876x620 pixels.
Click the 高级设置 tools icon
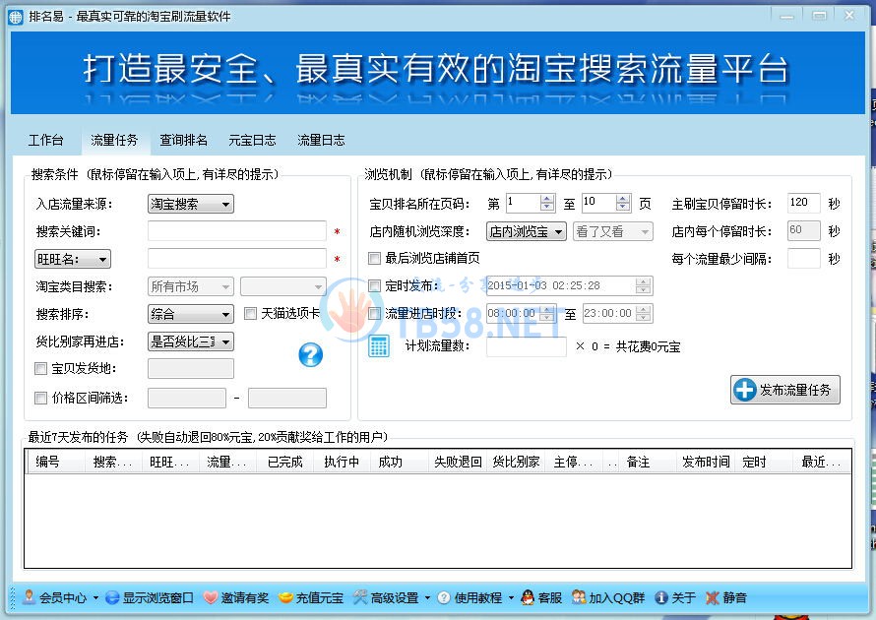click(360, 597)
